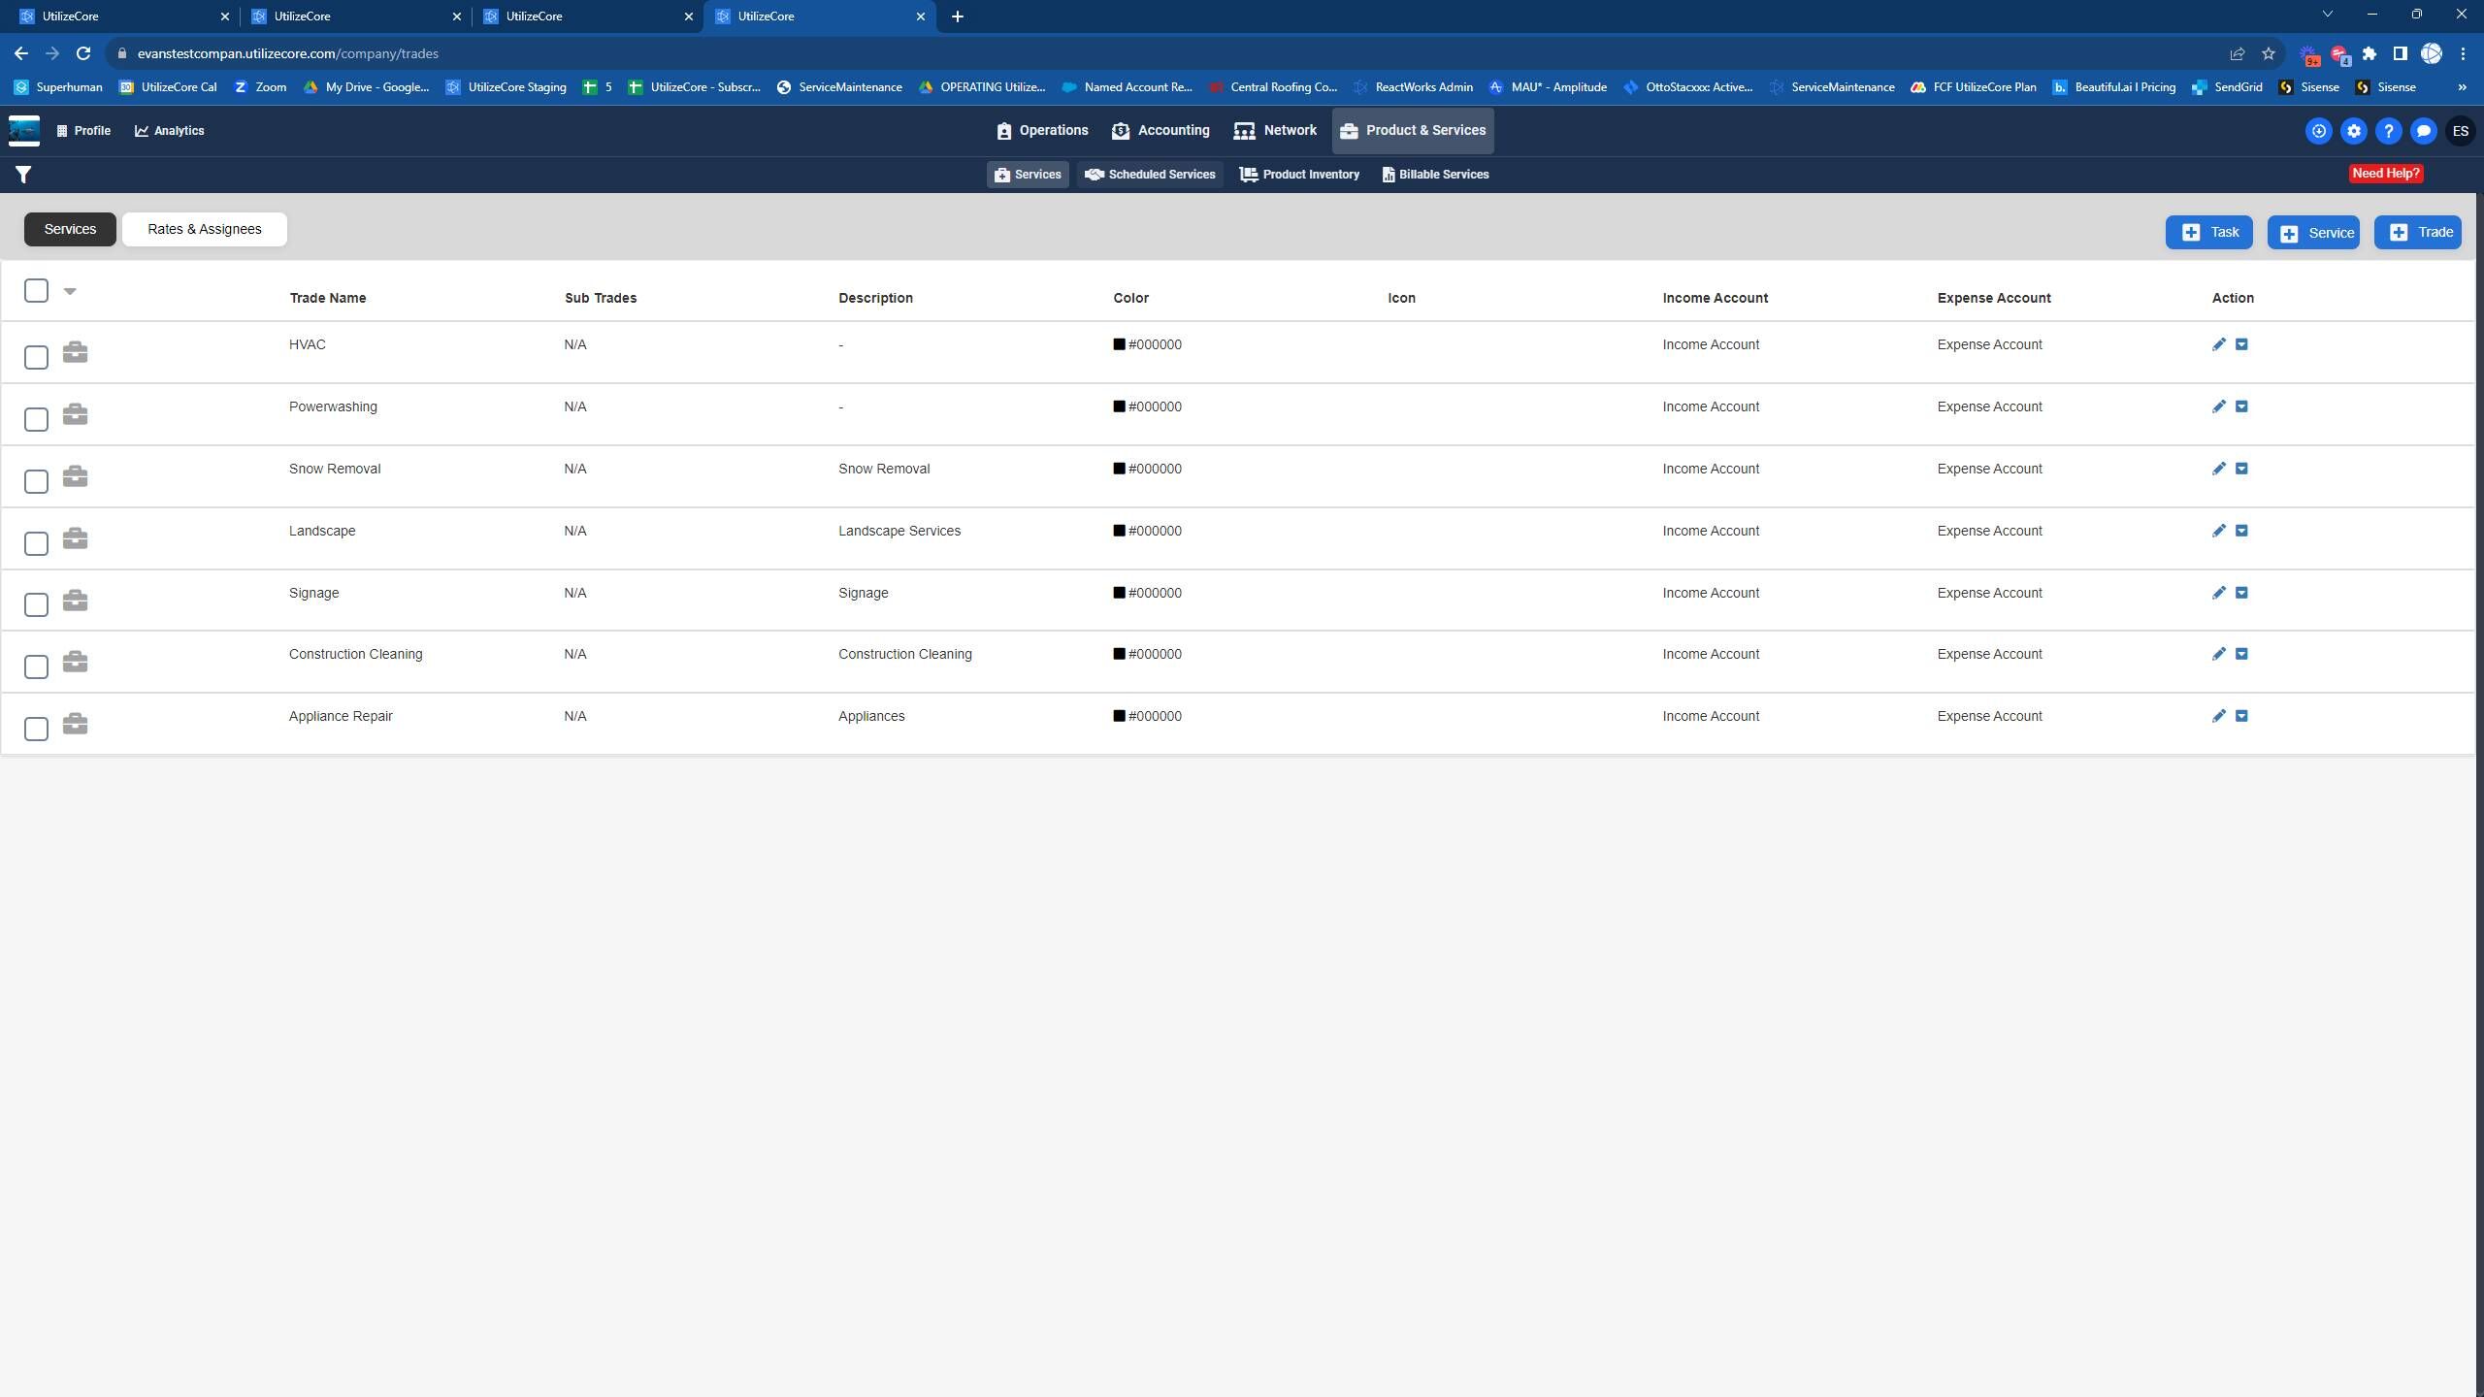This screenshot has width=2484, height=1397.
Task: Open the help question mark icon
Action: tap(2388, 131)
